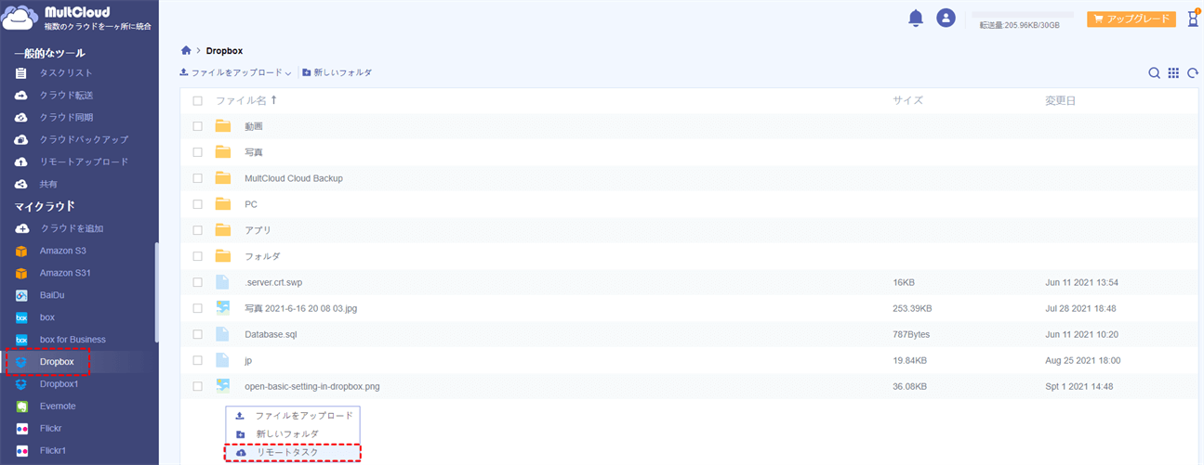Check the box for アプリ folder
The height and width of the screenshot is (465, 1204).
click(197, 230)
